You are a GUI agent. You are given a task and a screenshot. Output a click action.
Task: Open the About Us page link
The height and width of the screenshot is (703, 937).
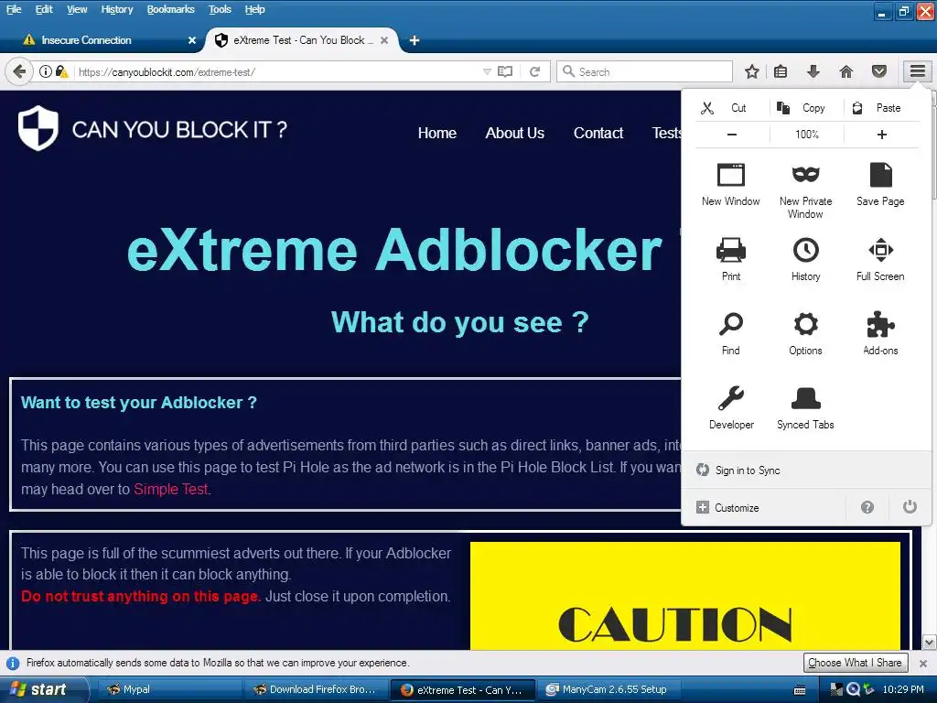[514, 133]
